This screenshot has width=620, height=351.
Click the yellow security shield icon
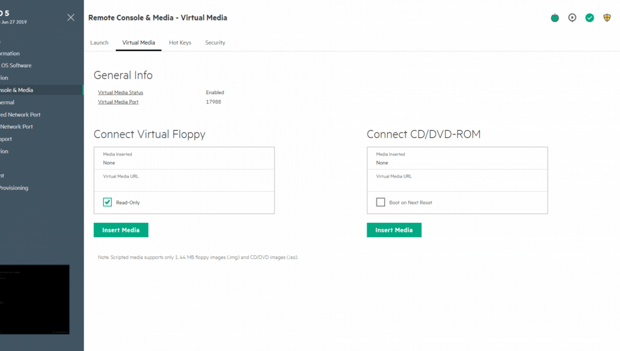[x=607, y=18]
